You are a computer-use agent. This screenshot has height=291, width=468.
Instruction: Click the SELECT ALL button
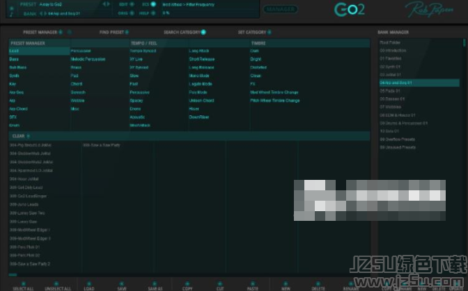click(23, 286)
